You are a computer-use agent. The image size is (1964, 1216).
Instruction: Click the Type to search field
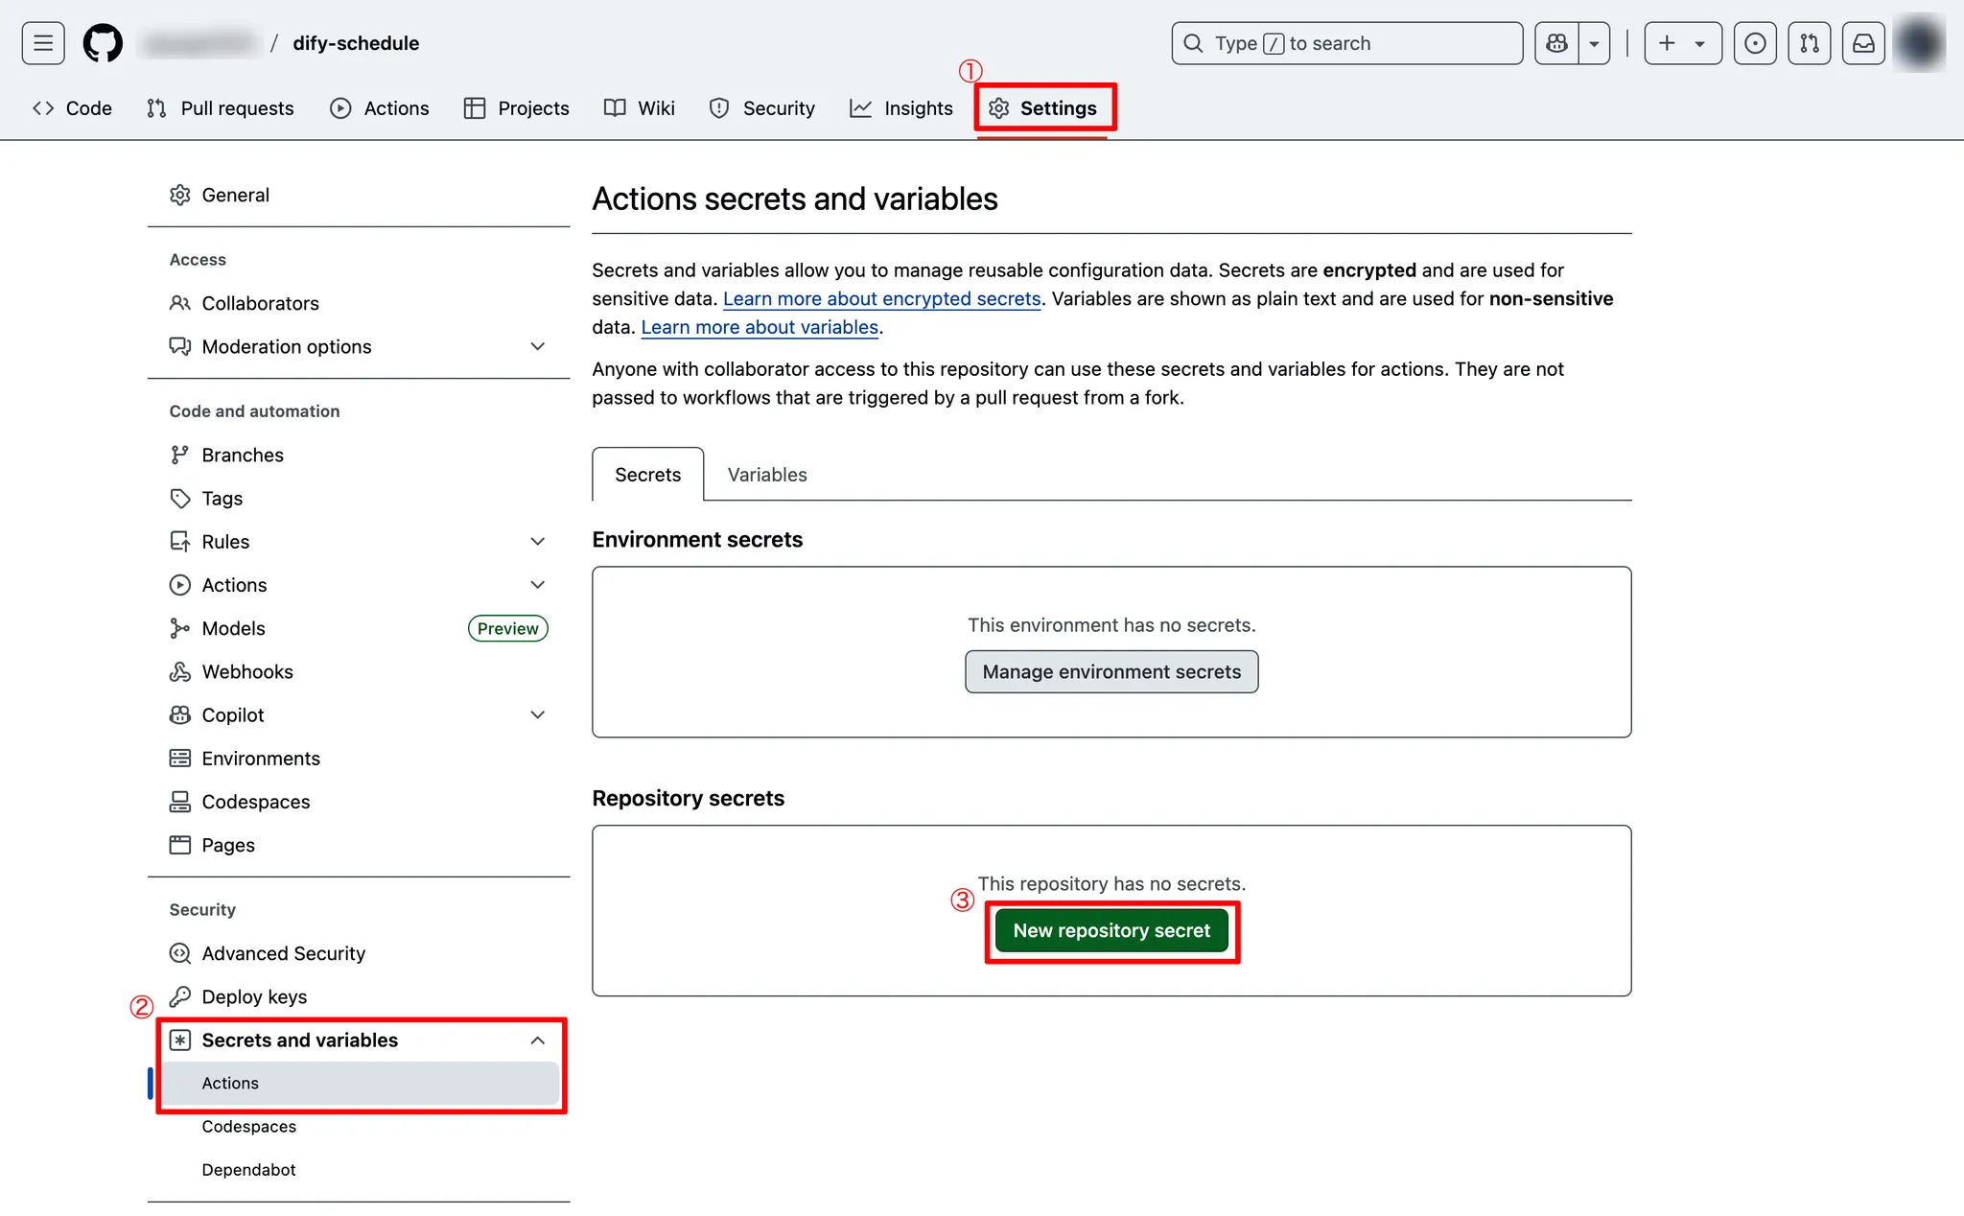[1346, 43]
